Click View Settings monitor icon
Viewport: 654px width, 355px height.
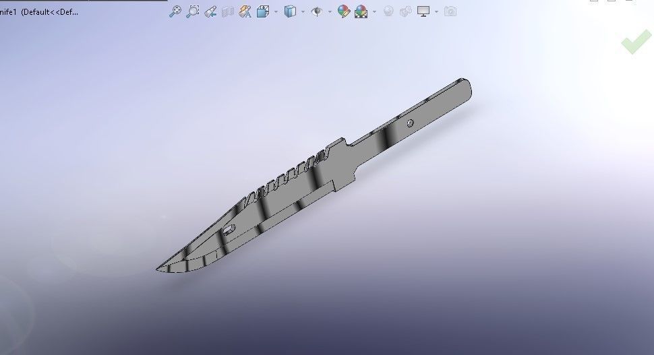pyautogui.click(x=423, y=11)
